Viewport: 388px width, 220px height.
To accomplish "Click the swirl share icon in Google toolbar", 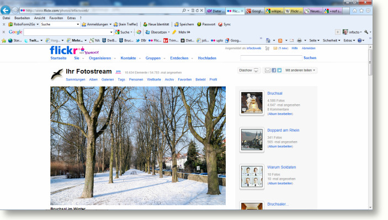I will pyautogui.click(x=139, y=32).
